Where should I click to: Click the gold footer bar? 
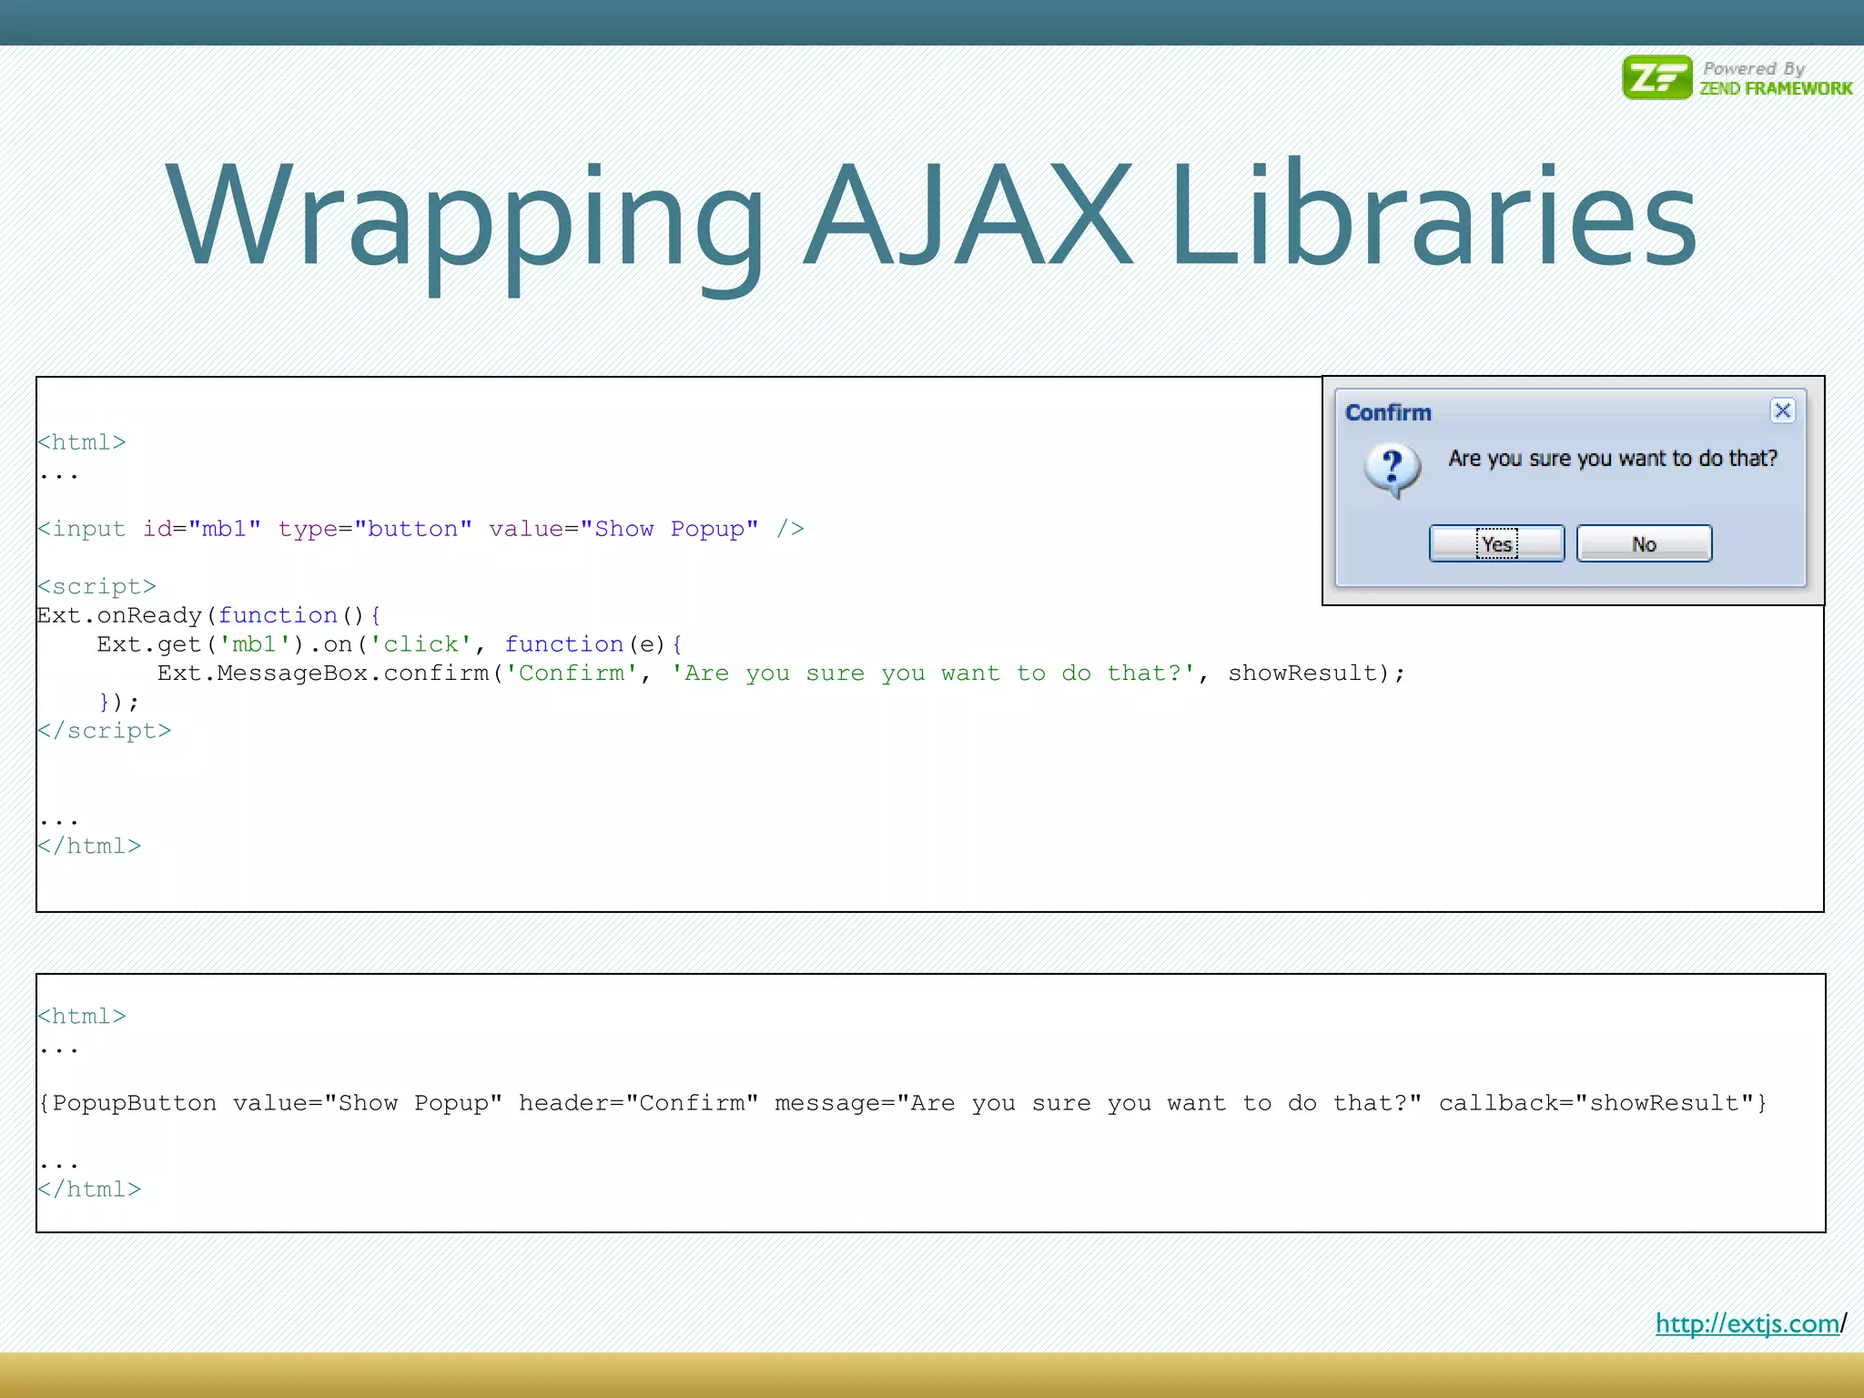tap(932, 1374)
